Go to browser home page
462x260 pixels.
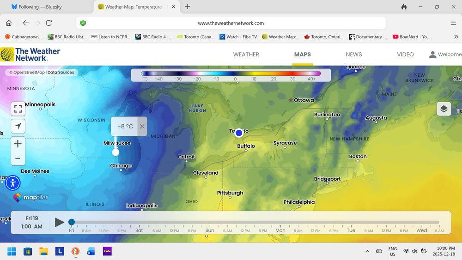pos(9,23)
